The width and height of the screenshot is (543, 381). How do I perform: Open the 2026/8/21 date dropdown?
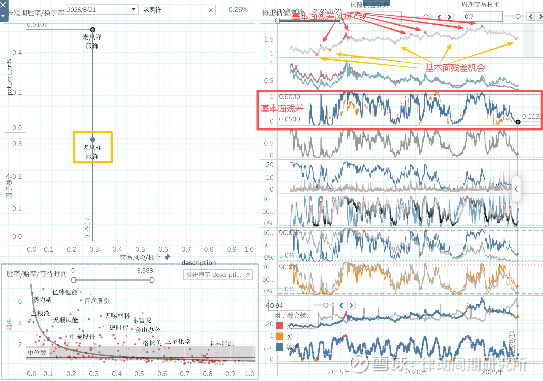point(133,10)
